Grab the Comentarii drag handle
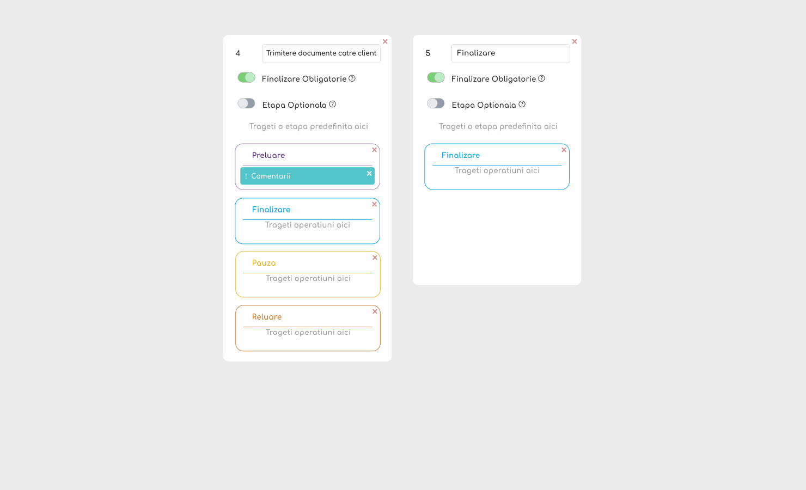 click(246, 176)
